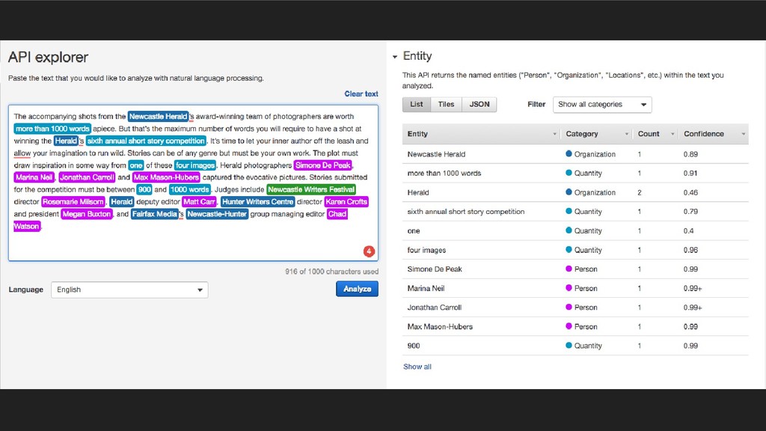Click the Analyze button
766x431 pixels.
tap(357, 289)
